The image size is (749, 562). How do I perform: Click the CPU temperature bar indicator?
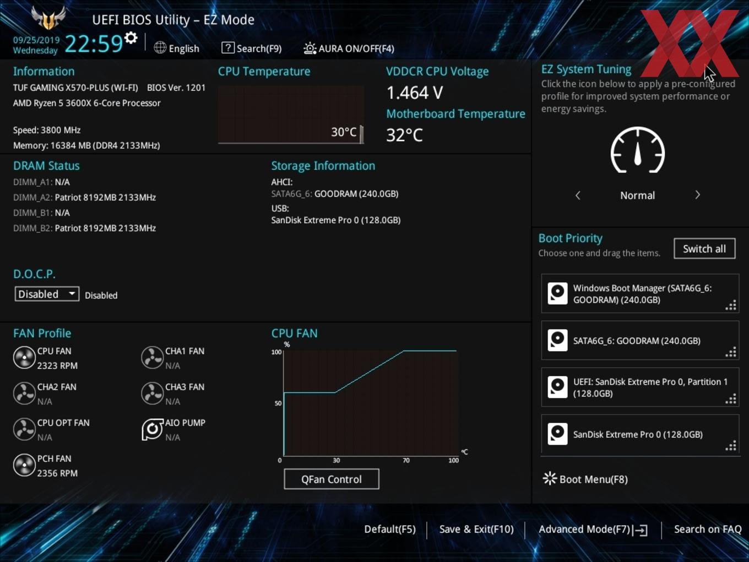[x=361, y=134]
